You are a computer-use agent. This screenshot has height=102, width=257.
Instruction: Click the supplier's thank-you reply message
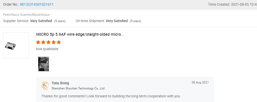click(111, 96)
